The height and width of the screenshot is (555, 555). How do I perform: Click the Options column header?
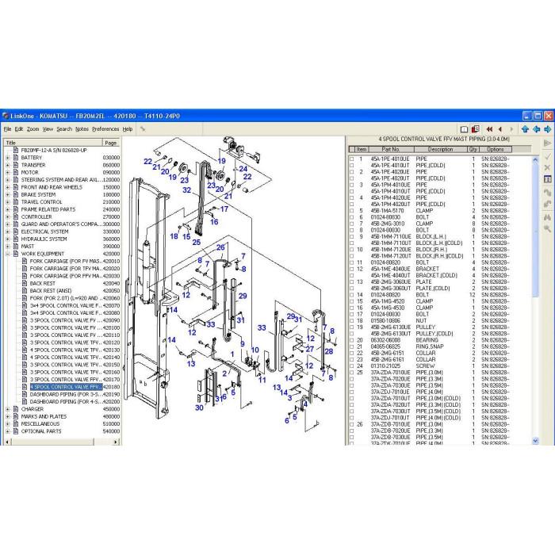[x=496, y=149]
